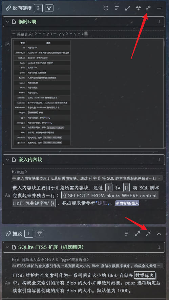169x300 pixels.
Task: Click the radiation-symbol icon in backlinks header
Action: click(138, 8)
